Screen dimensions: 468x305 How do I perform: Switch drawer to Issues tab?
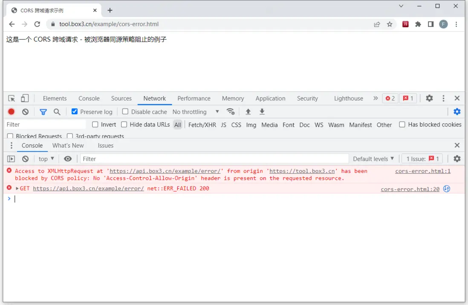pos(105,145)
